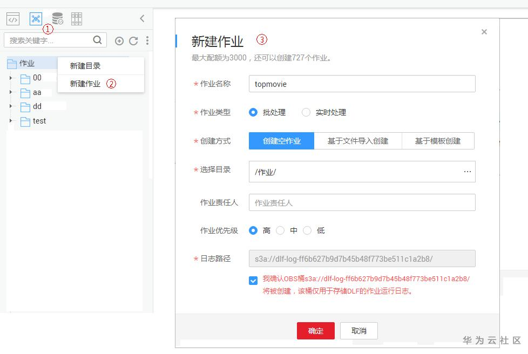
Task: Click the 选择目录 path field
Action: 362,172
